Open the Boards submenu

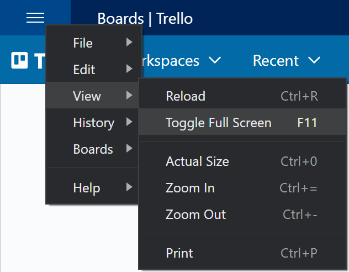tap(93, 149)
